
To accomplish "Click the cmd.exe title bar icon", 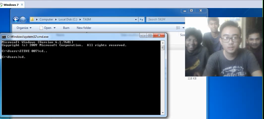I will click(4, 37).
